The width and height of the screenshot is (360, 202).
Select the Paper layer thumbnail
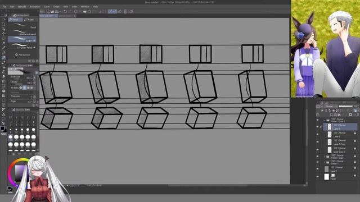(326, 177)
